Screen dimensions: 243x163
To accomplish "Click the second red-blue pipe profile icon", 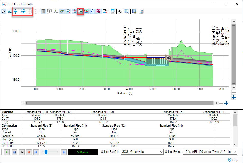I will pos(74,11).
